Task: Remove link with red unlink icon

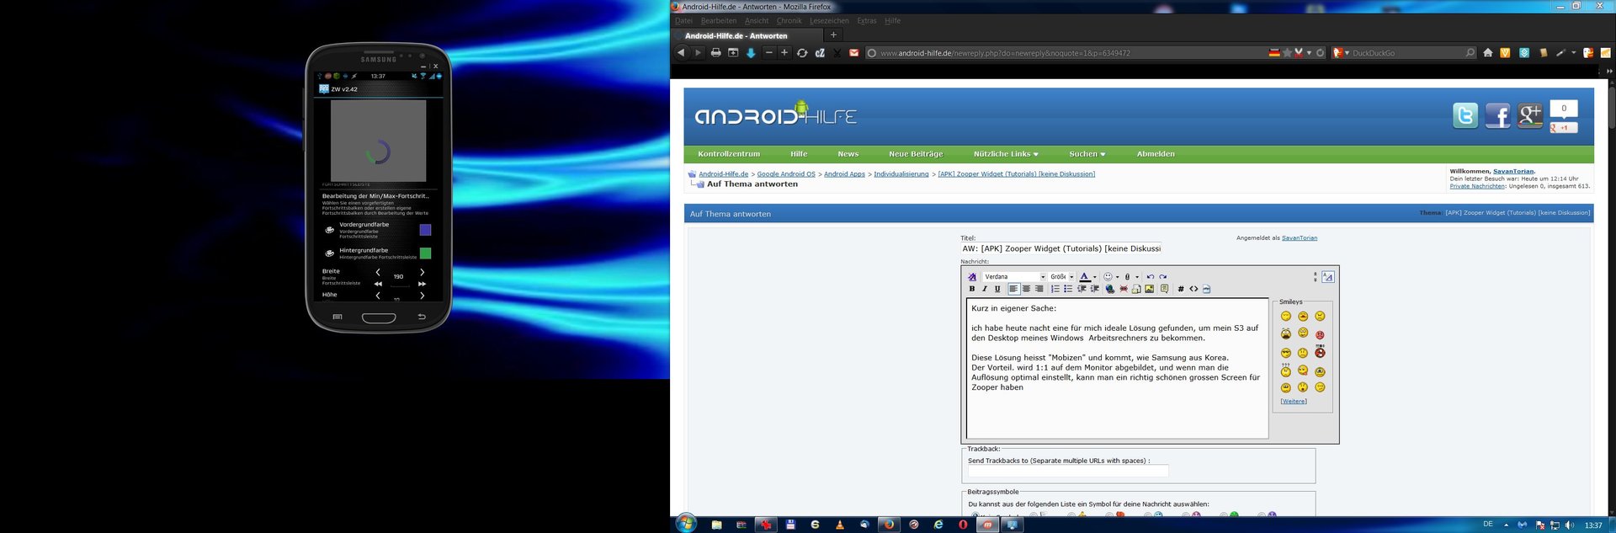Action: 1123,289
